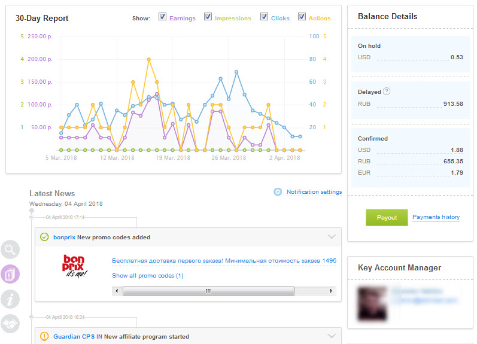The image size is (477, 344).
Task: Uncheck the Earnings checkbox
Action: 162,17
